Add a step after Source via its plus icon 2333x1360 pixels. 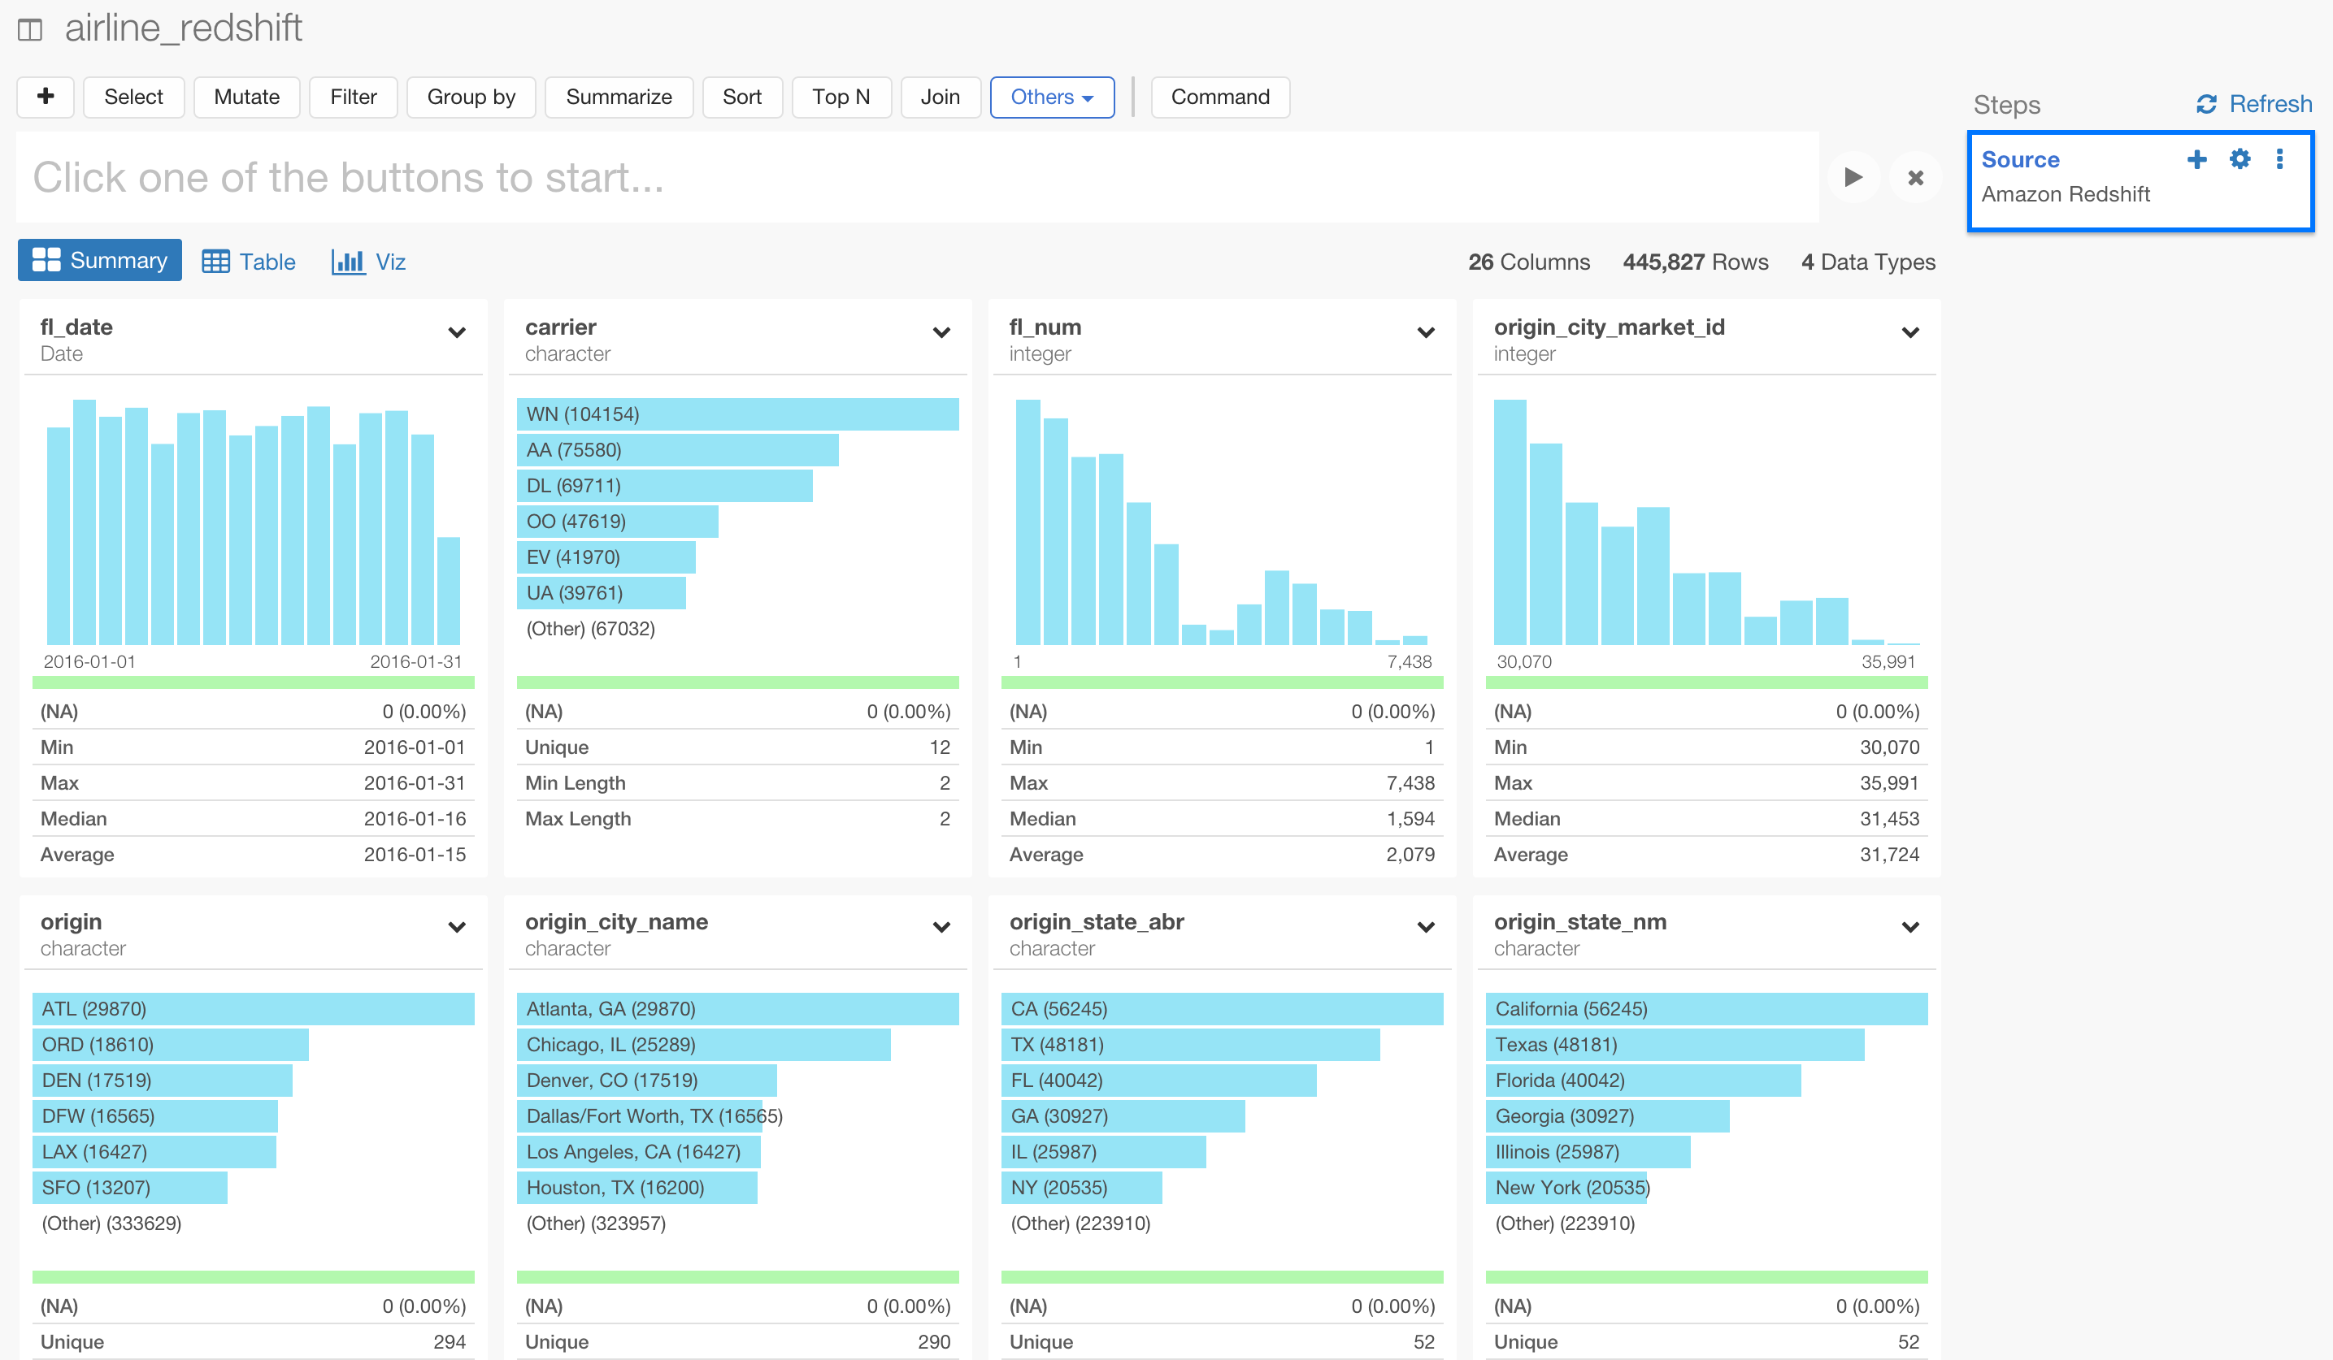2197,158
